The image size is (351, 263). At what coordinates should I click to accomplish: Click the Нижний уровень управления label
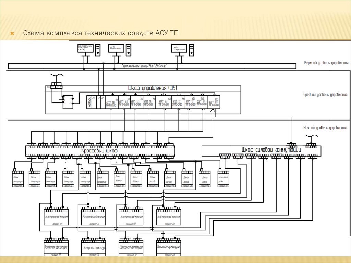[x=325, y=128]
